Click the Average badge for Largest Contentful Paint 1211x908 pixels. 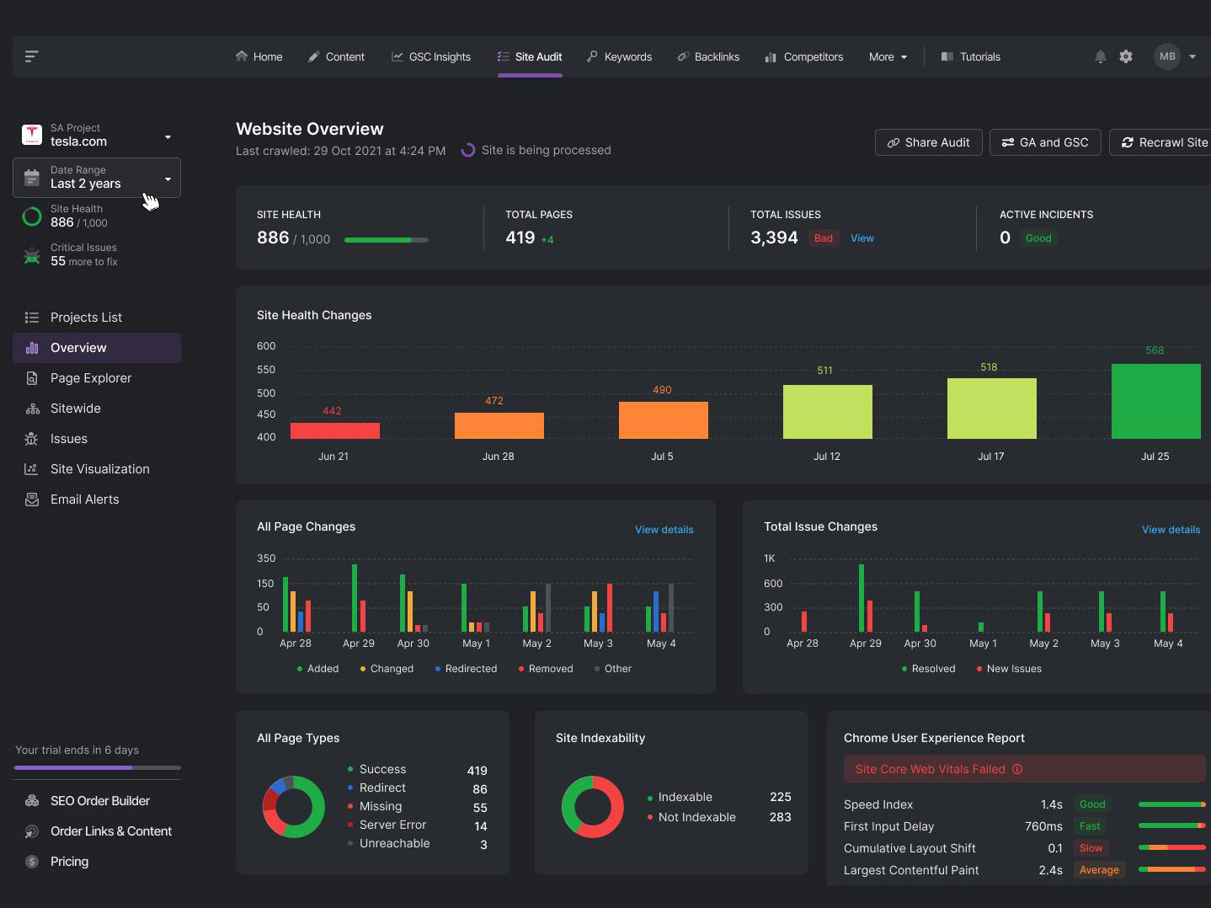point(1099,870)
